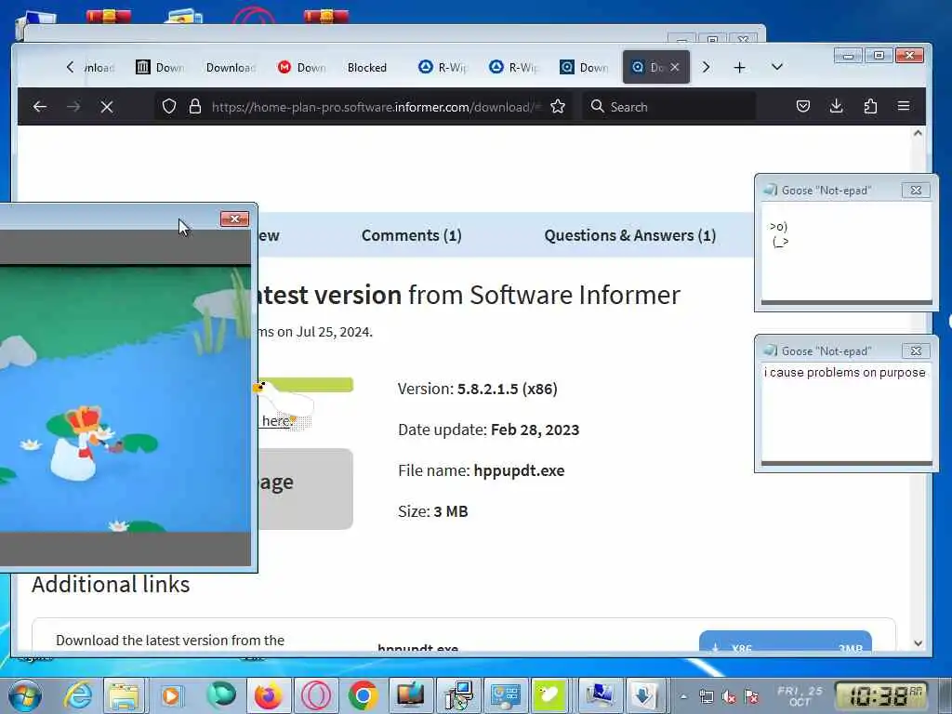The image size is (952, 714).
Task: Click the version '5.8.2.1.5 (x86)' text
Action: point(507,389)
